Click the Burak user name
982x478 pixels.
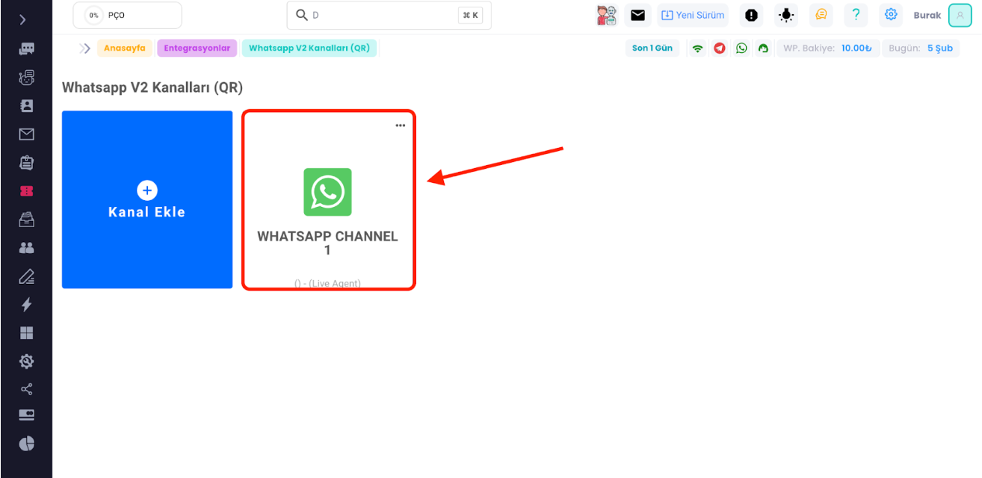tap(927, 15)
